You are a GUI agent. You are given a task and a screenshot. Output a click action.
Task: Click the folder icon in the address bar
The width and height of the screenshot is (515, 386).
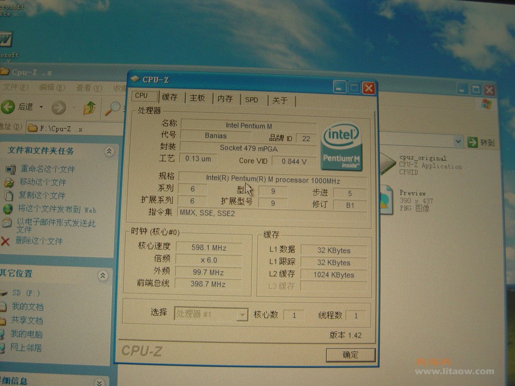(32, 128)
